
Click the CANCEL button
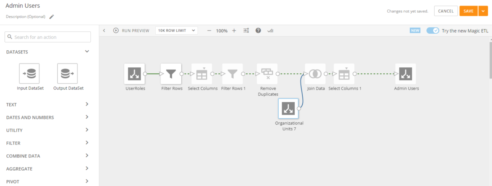(x=446, y=11)
